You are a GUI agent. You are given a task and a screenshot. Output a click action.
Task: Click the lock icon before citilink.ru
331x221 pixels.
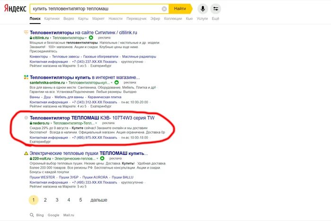tap(31, 38)
